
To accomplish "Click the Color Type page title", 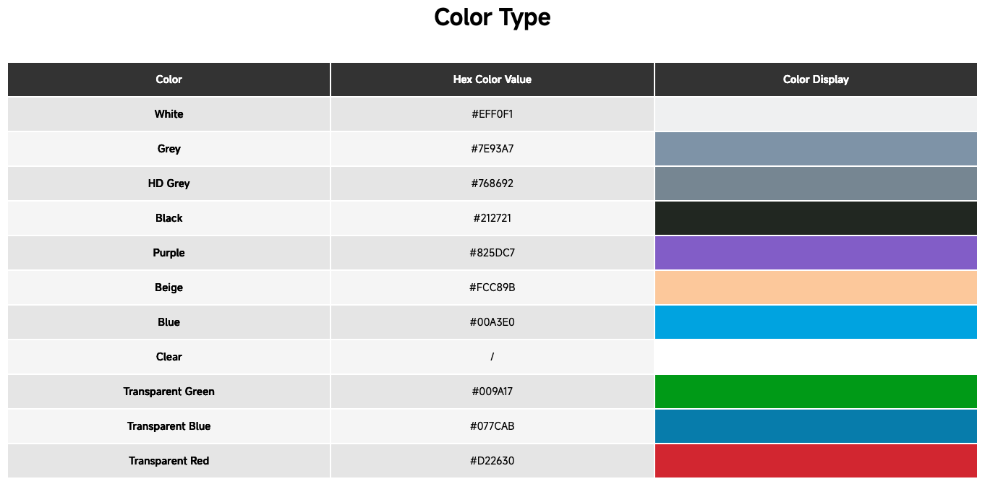I will 492,17.
